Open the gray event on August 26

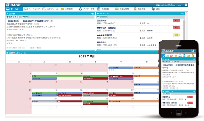(x=44, y=101)
